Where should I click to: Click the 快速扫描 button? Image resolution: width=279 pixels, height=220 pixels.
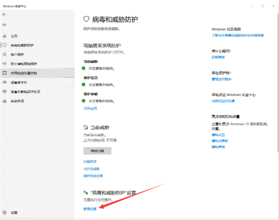click(x=97, y=151)
